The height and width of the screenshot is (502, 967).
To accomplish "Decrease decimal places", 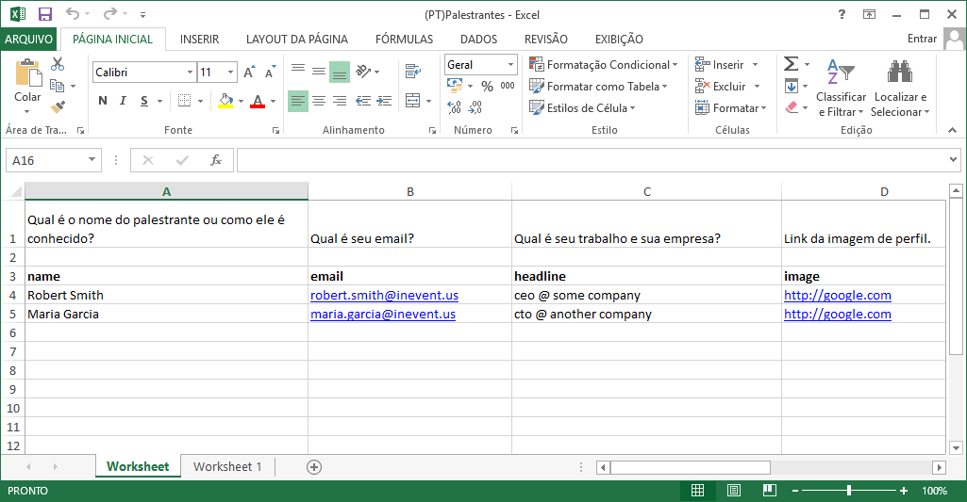I will point(475,107).
